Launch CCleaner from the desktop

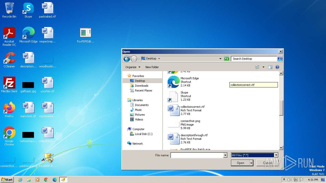9,60
